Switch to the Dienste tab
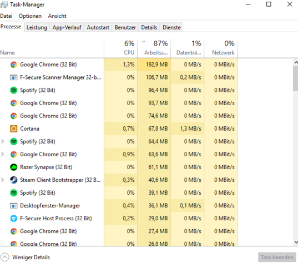Viewport: 298px width, 267px height. click(x=171, y=27)
